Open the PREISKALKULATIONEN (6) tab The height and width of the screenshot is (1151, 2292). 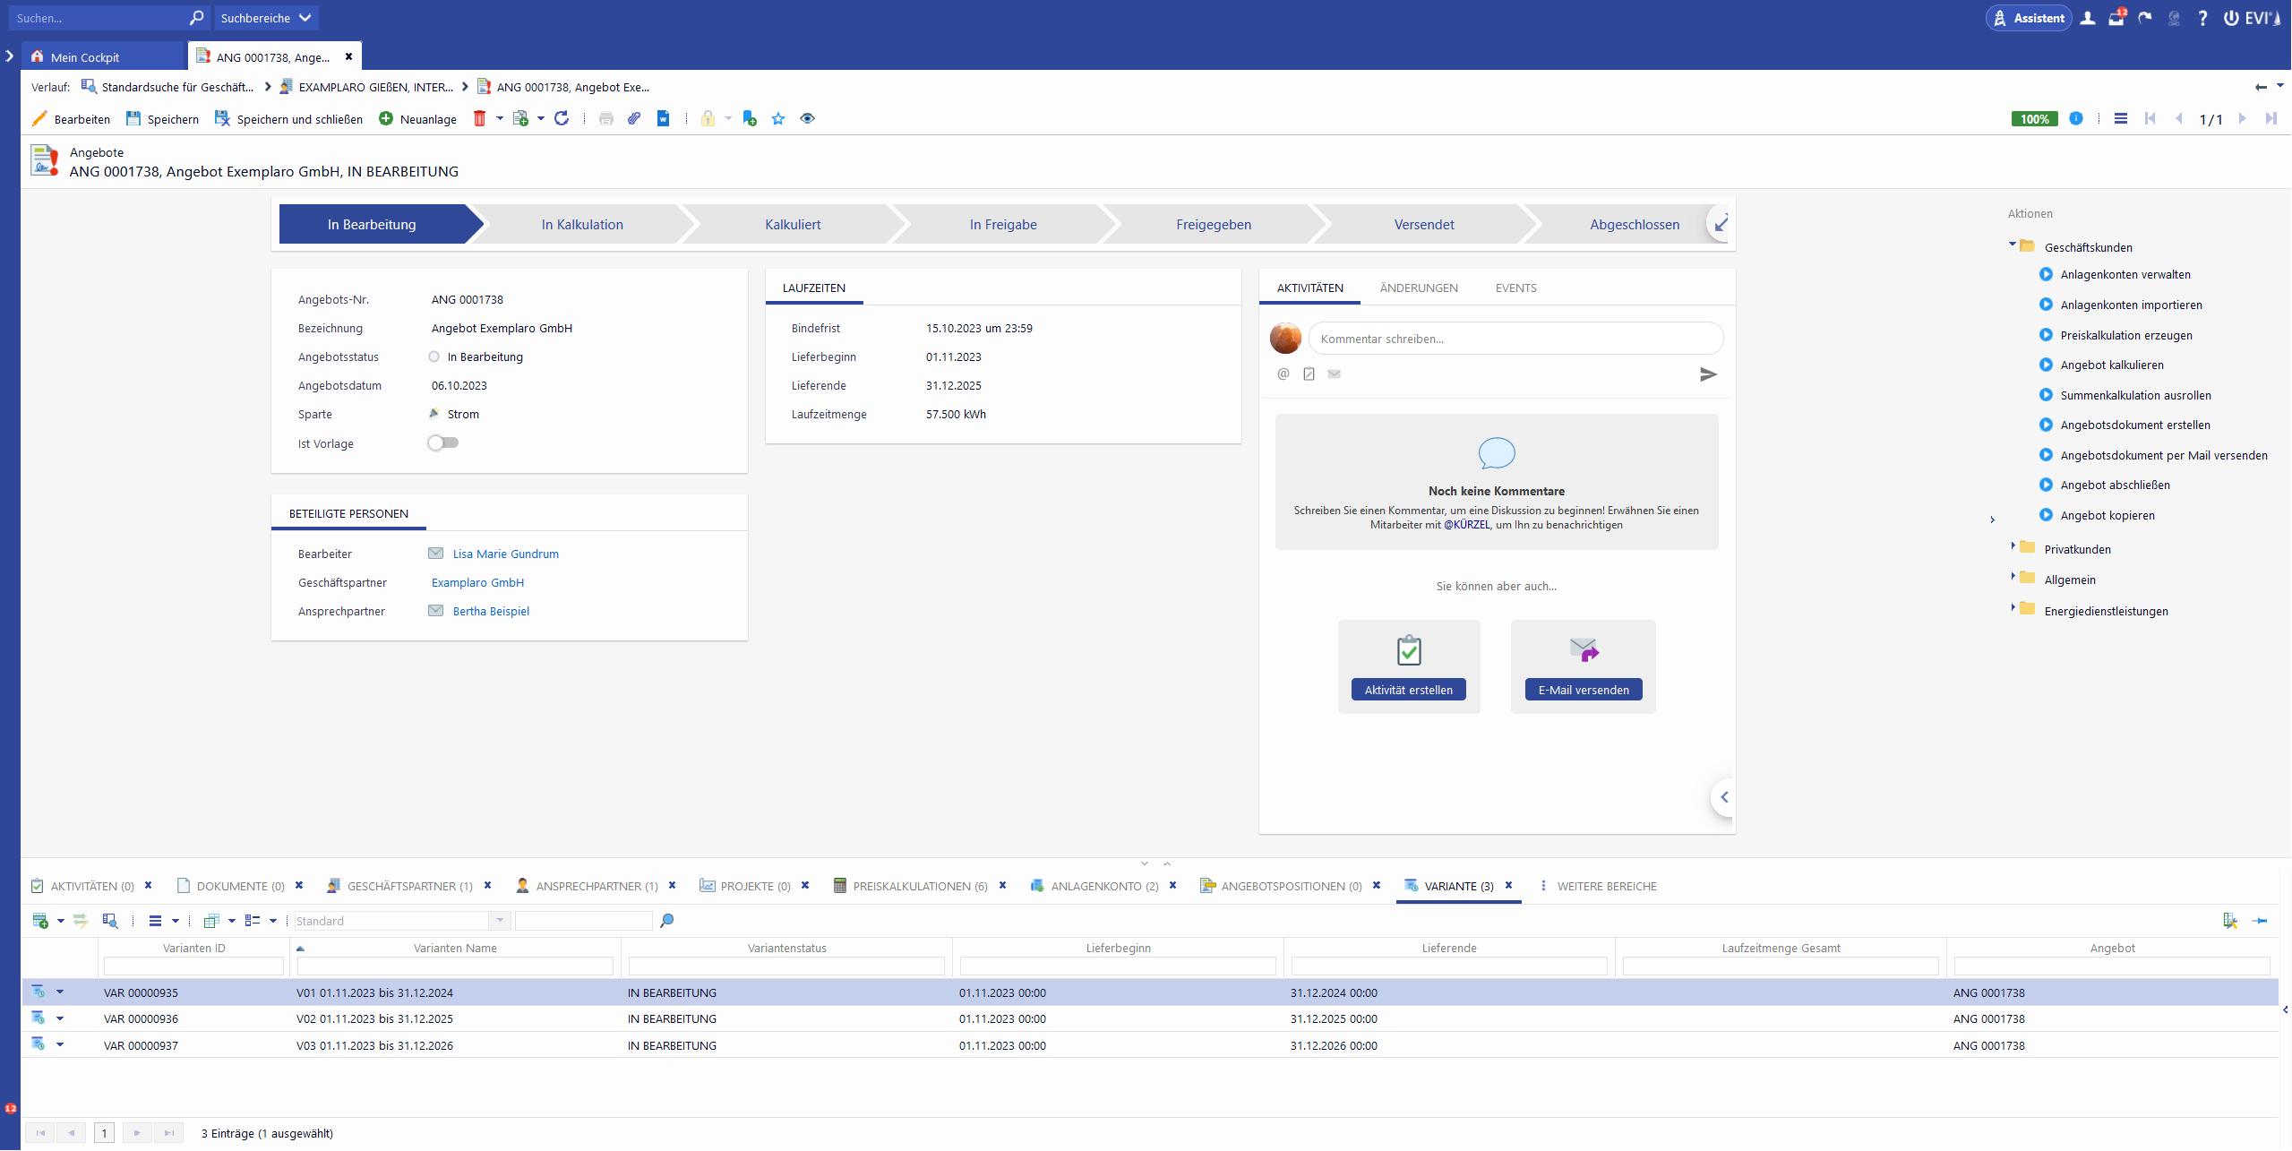[919, 886]
